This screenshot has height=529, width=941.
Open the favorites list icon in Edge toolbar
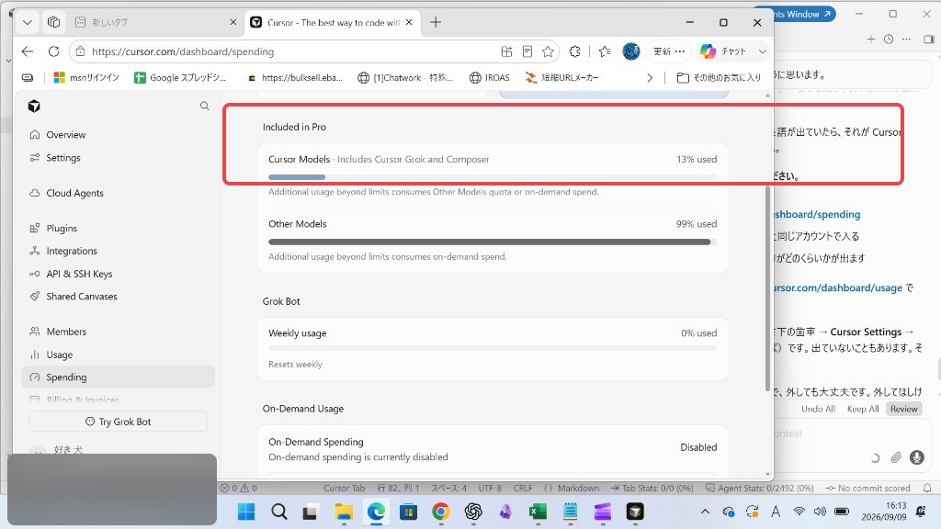tap(605, 51)
